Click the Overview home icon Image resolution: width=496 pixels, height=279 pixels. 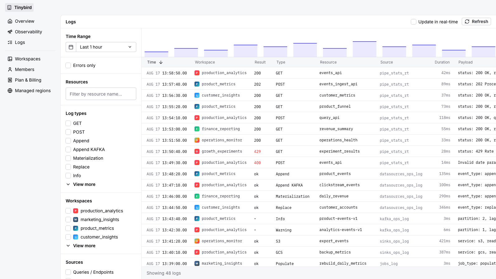10,21
